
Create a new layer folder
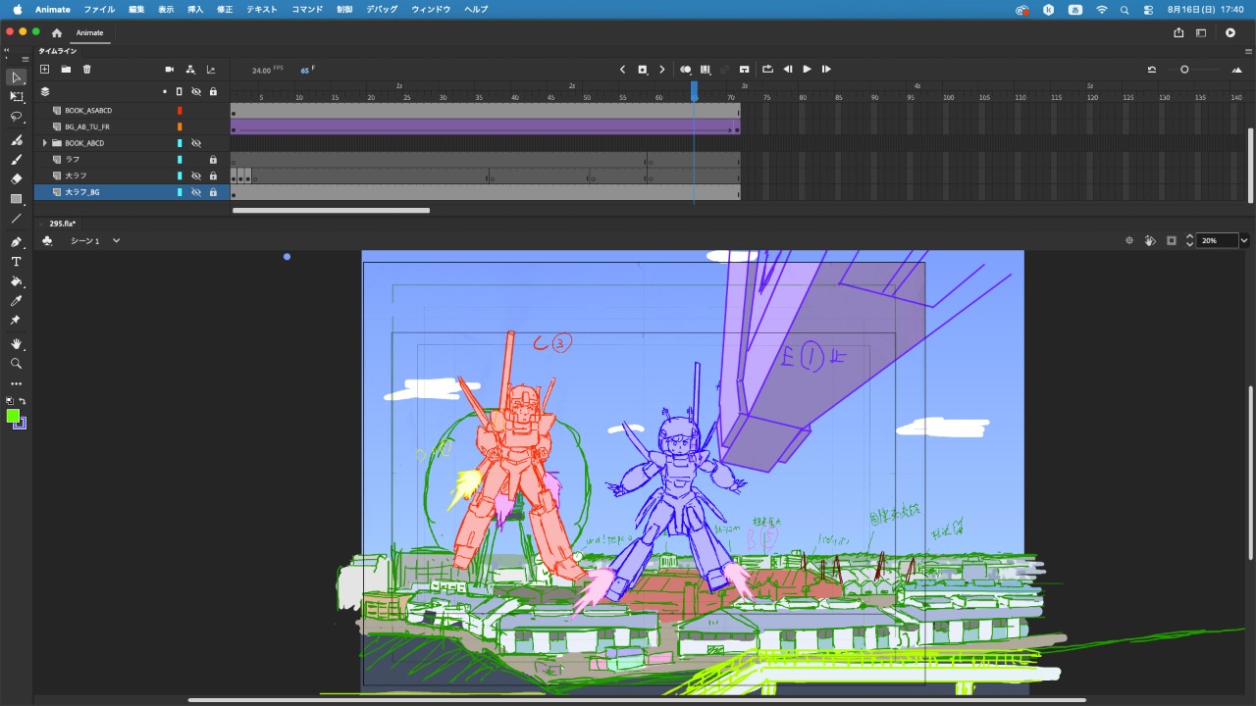pyautogui.click(x=66, y=70)
